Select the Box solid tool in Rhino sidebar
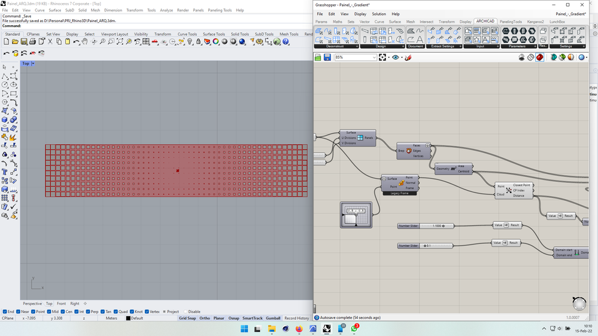Image resolution: width=598 pixels, height=336 pixels. 5,120
